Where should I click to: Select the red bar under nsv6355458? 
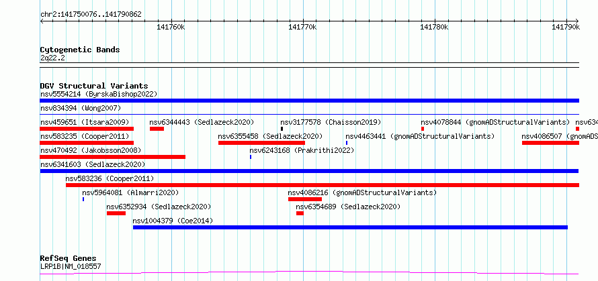pos(261,143)
